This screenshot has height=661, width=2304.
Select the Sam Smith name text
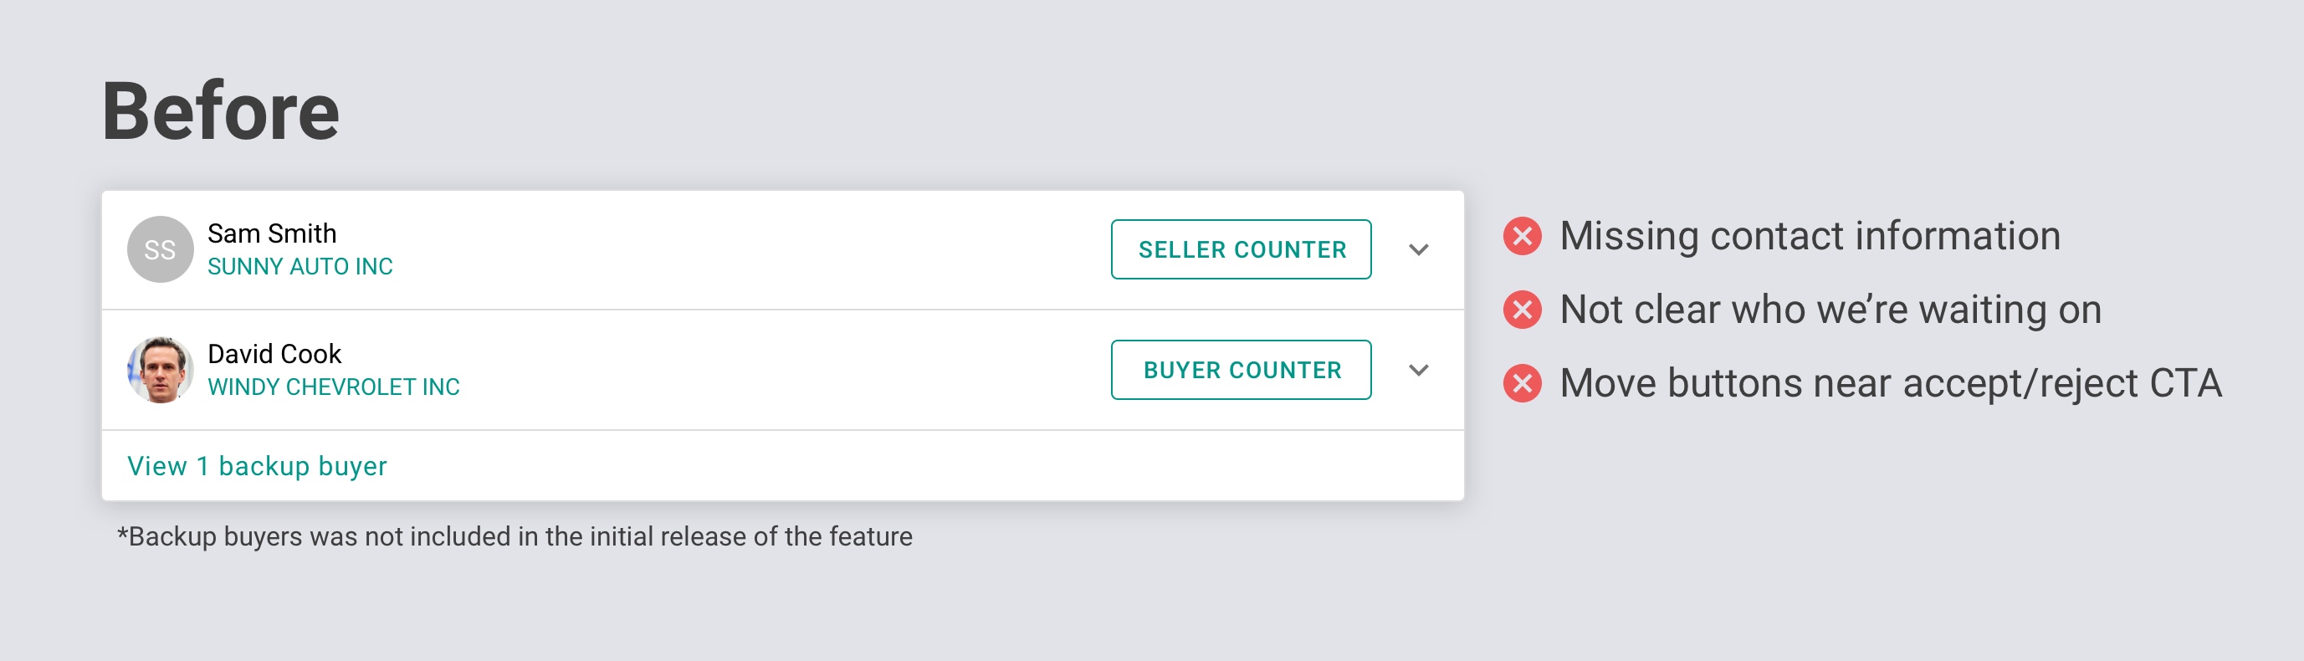pyautogui.click(x=272, y=233)
